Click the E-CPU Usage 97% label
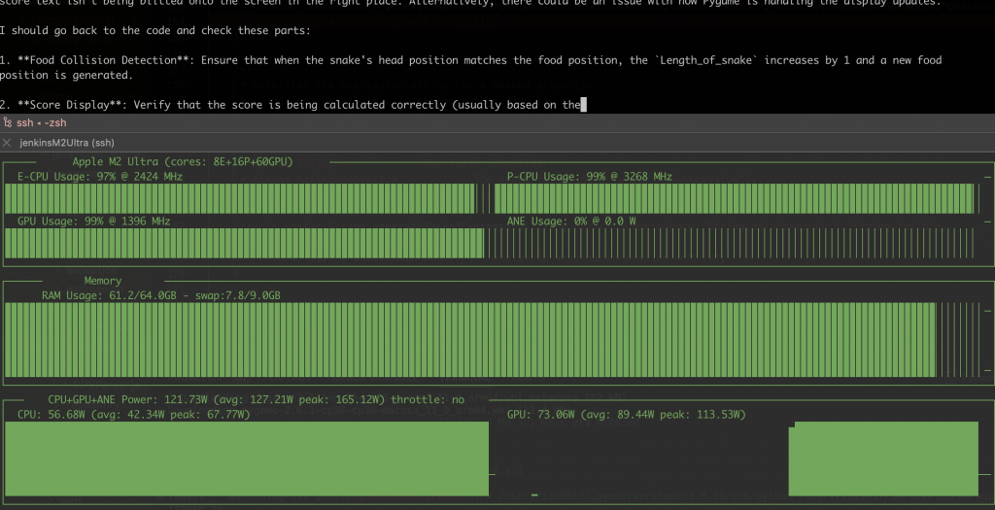 [99, 177]
